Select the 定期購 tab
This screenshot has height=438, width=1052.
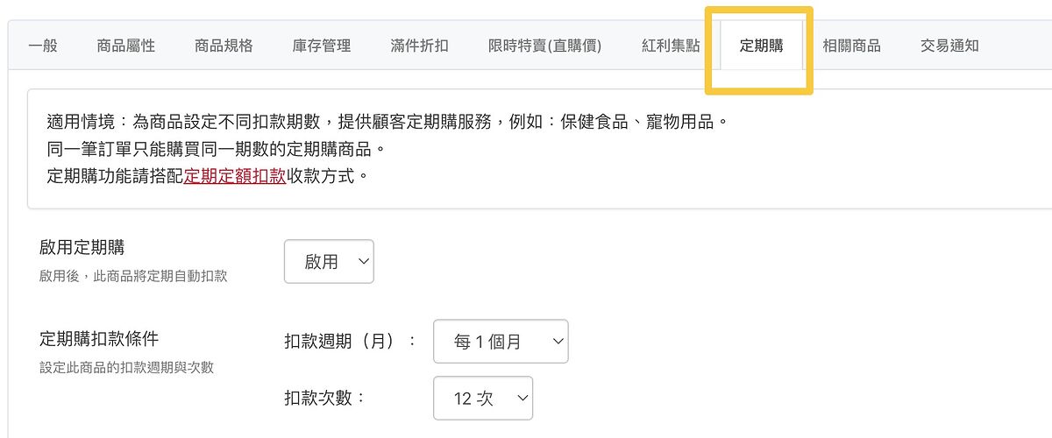point(761,46)
